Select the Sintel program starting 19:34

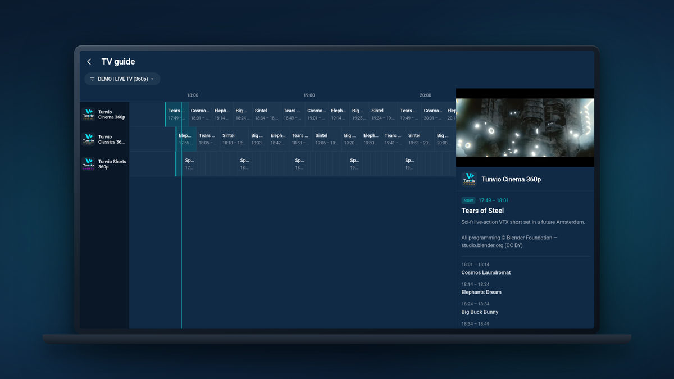tap(383, 114)
